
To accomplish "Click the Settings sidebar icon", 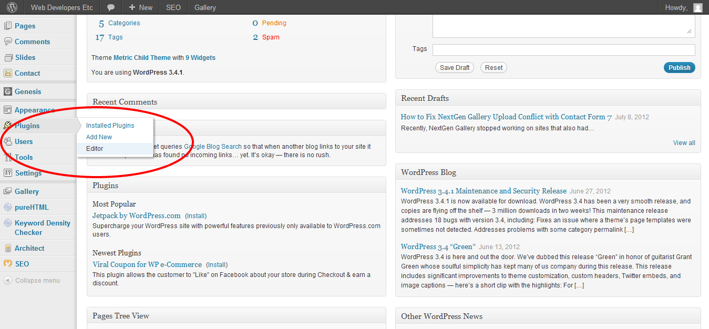I will pos(8,173).
